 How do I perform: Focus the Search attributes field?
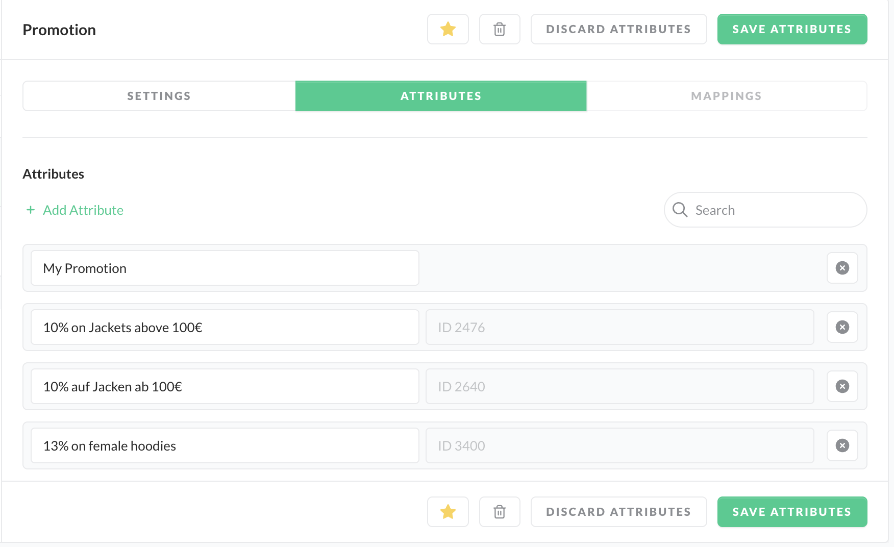coord(776,210)
